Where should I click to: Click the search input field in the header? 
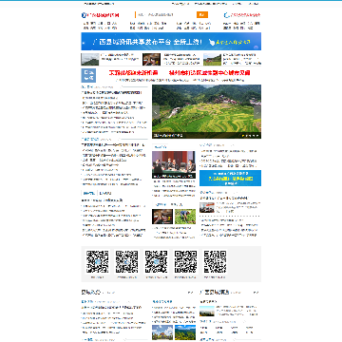tap(166, 14)
